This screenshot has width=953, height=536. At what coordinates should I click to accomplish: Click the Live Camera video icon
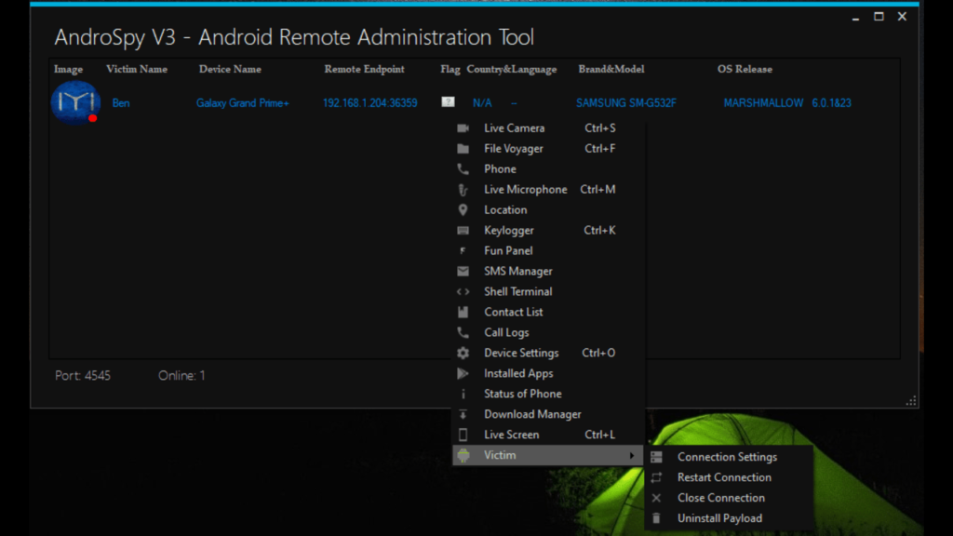coord(463,128)
